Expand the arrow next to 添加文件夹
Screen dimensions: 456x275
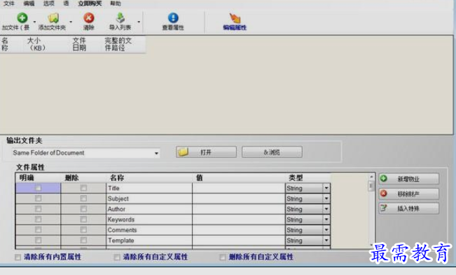pyautogui.click(x=71, y=22)
